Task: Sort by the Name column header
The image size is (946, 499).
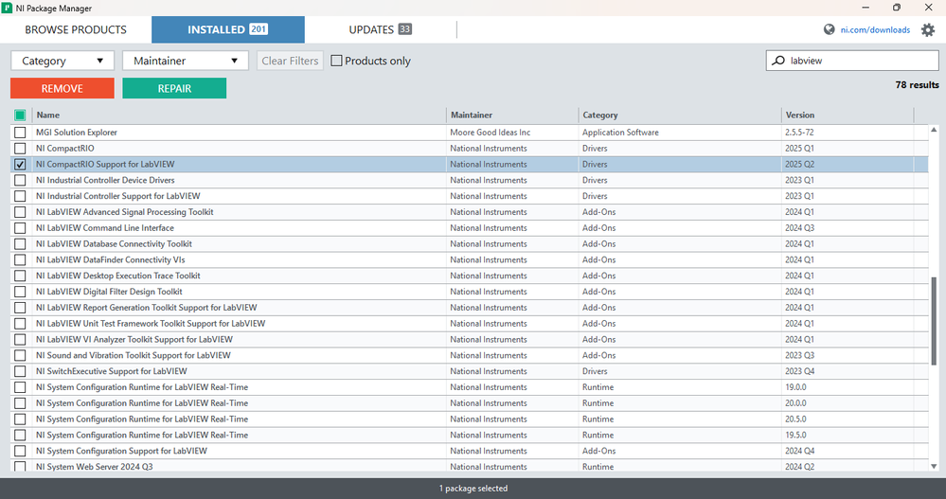Action: point(239,115)
